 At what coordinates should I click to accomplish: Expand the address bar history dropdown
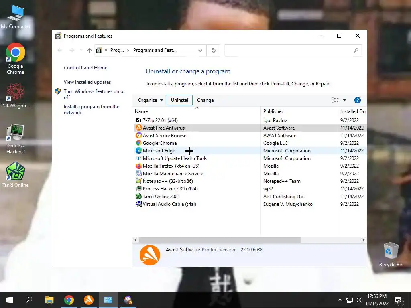click(x=200, y=50)
